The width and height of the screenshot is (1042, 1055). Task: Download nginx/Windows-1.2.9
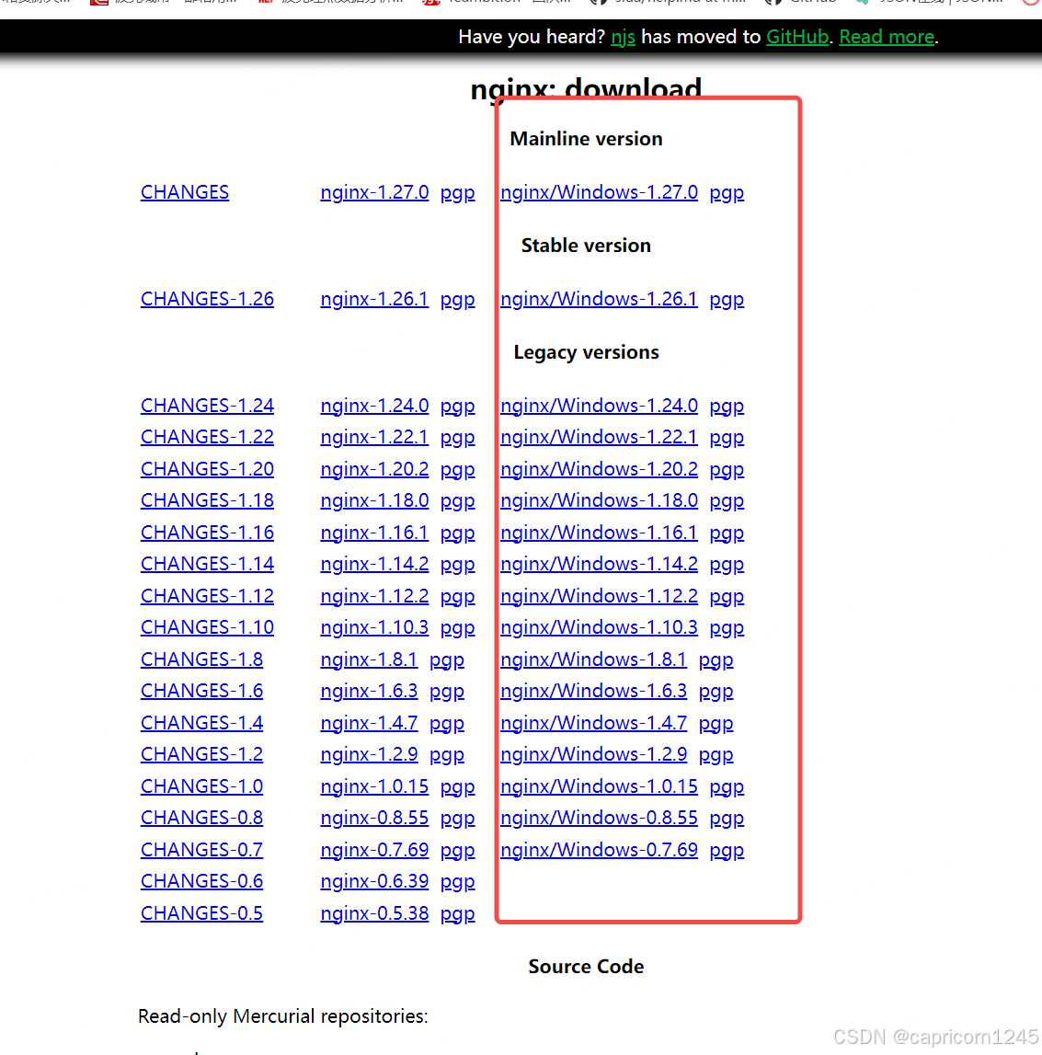(x=593, y=754)
